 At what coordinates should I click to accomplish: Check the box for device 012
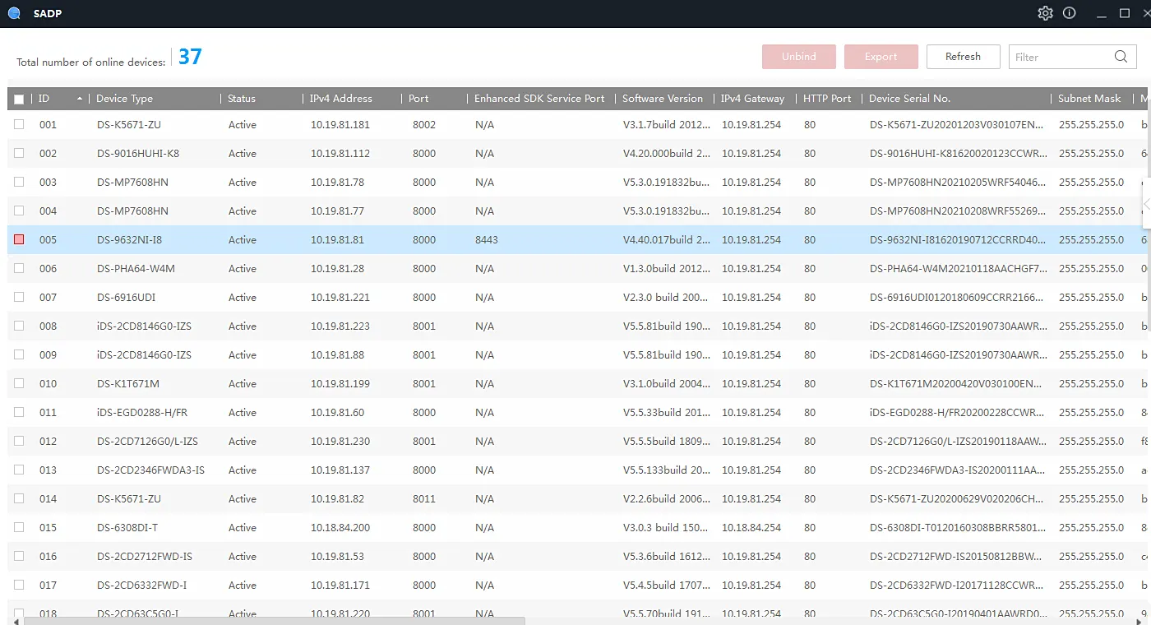tap(19, 441)
